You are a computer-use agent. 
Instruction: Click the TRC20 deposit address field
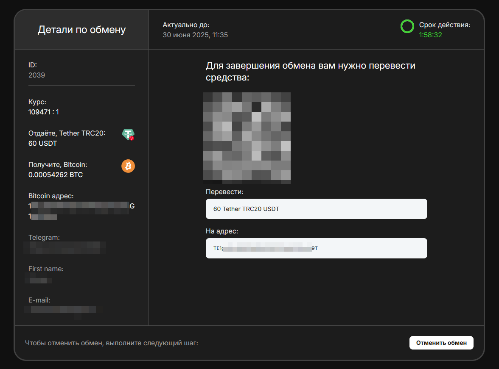pyautogui.click(x=317, y=248)
